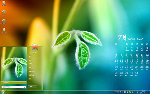Click the colorful figure tray icon
150x94 pixels.
point(127,92)
